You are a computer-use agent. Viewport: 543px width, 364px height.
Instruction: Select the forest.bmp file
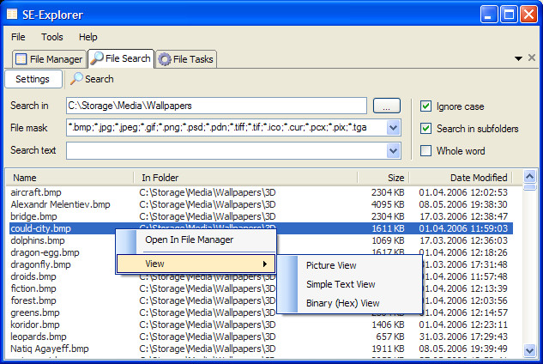coord(33,300)
